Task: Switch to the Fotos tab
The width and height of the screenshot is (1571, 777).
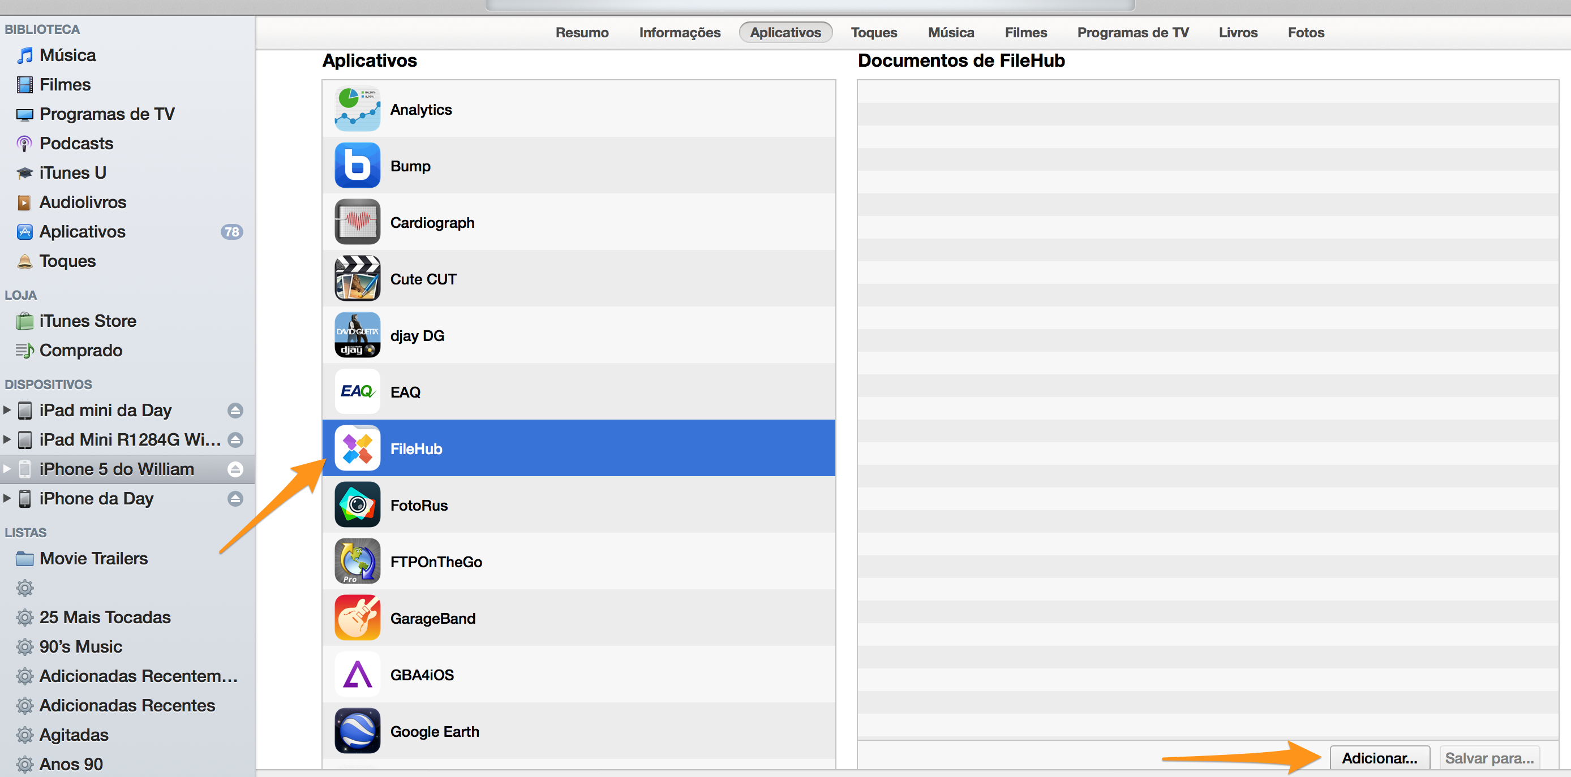Action: coord(1306,32)
